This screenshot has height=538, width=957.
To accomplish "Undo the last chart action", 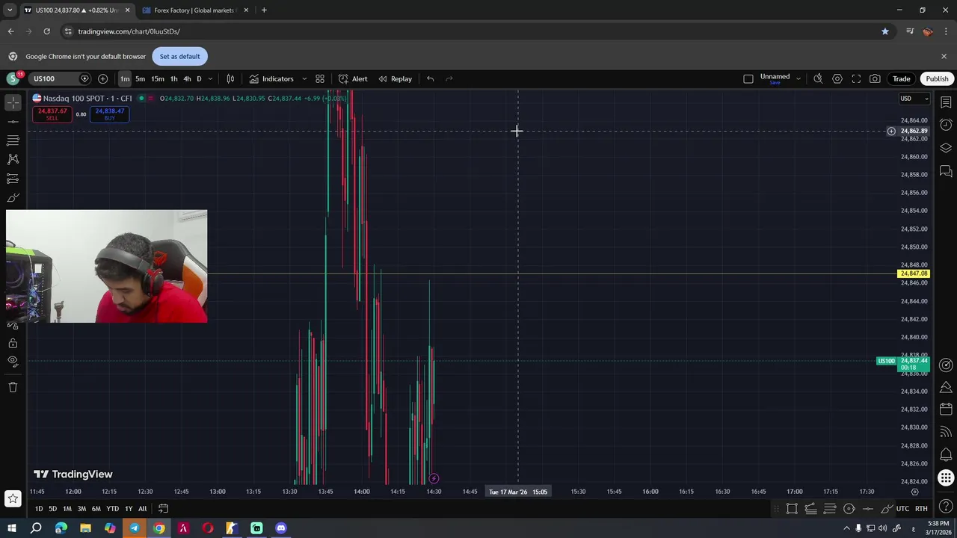I will [430, 78].
